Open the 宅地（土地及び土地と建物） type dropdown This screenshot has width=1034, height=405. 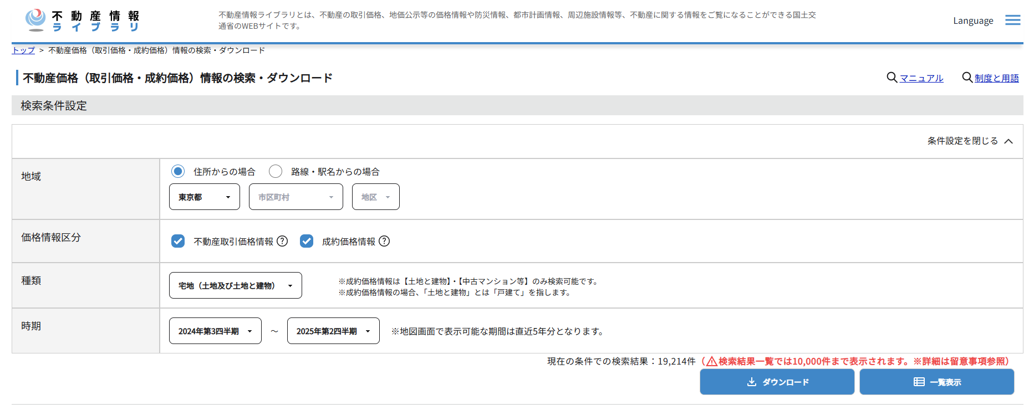coord(236,285)
